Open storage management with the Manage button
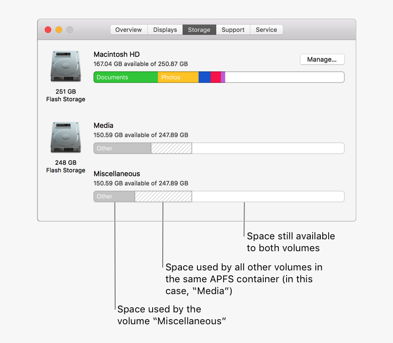Image resolution: width=393 pixels, height=343 pixels. 322,59
